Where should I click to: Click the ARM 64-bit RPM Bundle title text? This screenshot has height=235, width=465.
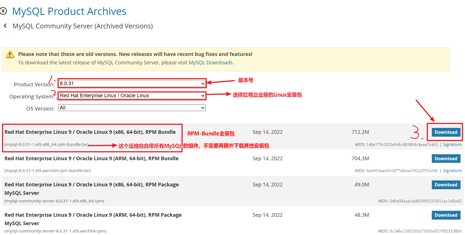tap(91, 159)
